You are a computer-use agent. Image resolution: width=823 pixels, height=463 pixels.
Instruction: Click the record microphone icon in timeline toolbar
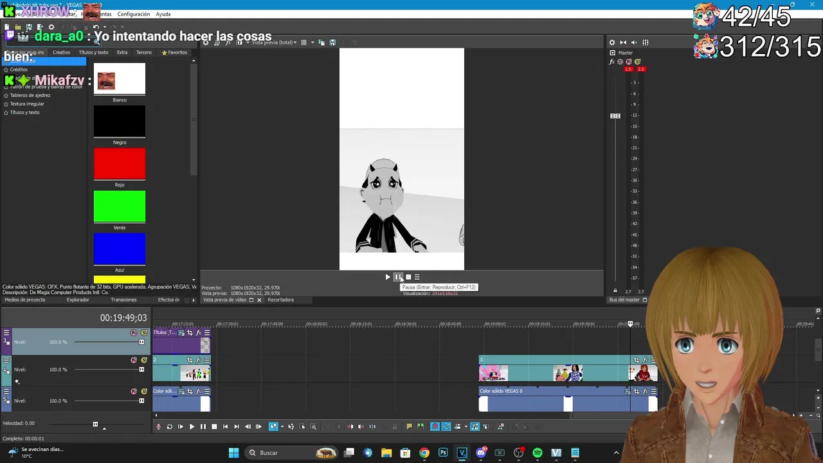[158, 426]
